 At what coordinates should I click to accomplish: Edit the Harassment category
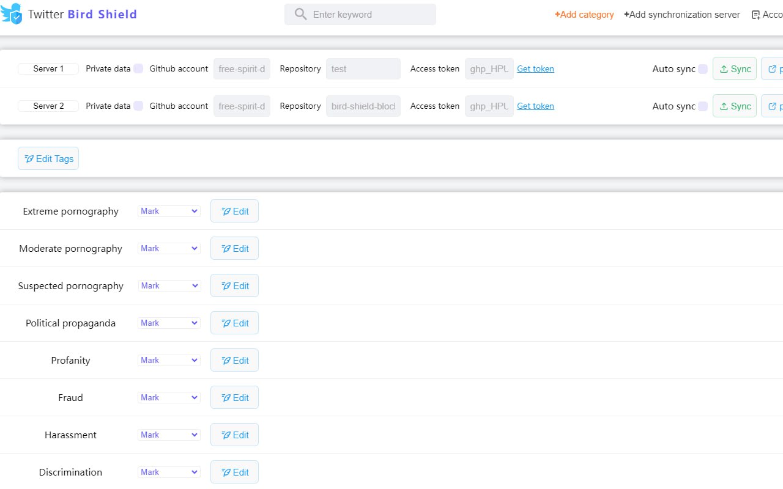pyautogui.click(x=234, y=435)
